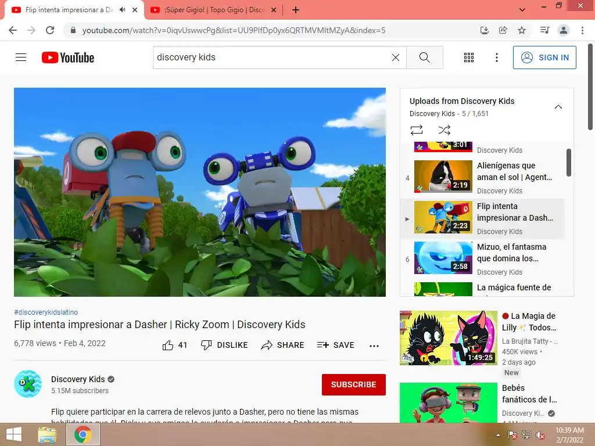The image size is (595, 446).
Task: Subscribe to Discovery Kids
Action: 354,384
